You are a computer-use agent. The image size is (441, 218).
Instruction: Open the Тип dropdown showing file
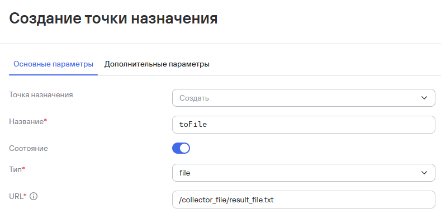(304, 173)
